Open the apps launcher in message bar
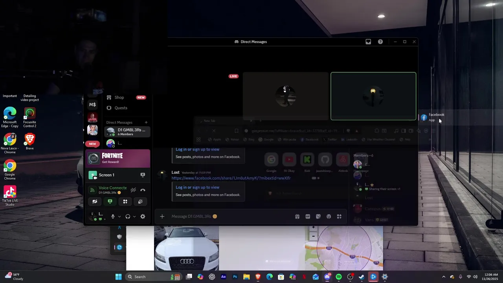 pos(339,216)
